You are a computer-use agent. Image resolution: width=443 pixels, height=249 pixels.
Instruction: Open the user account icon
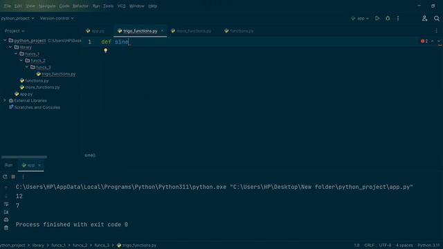[424, 19]
